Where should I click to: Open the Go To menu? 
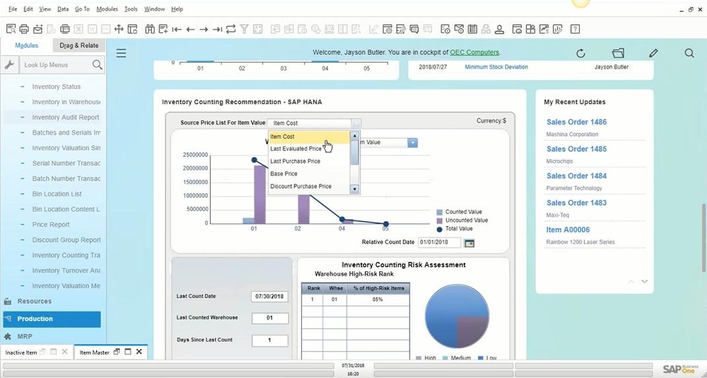(82, 9)
